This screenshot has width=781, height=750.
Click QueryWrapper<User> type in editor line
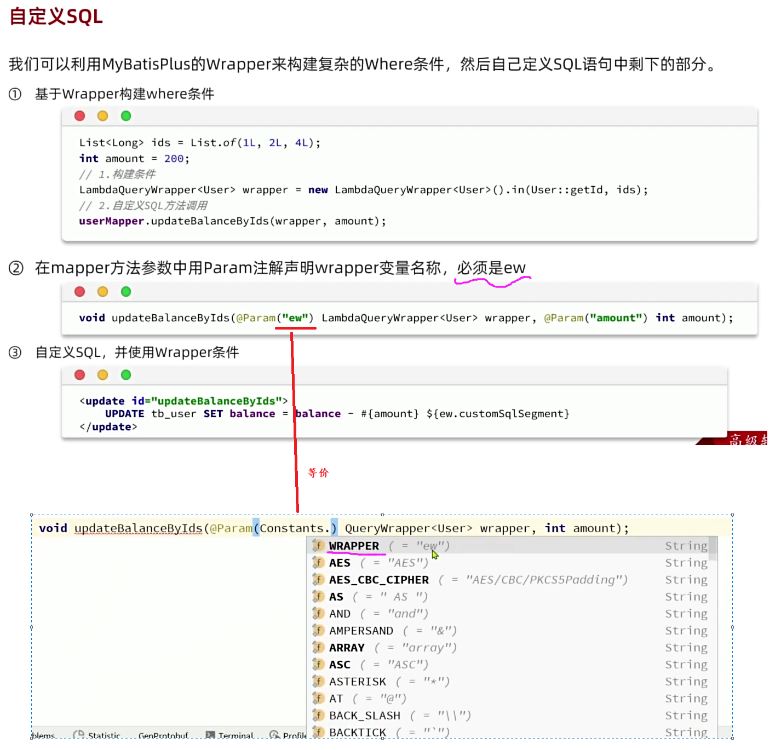click(x=409, y=528)
